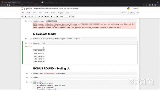Switch to the GitHub browser tab
This screenshot has width=160, height=90.
click(50, 2)
